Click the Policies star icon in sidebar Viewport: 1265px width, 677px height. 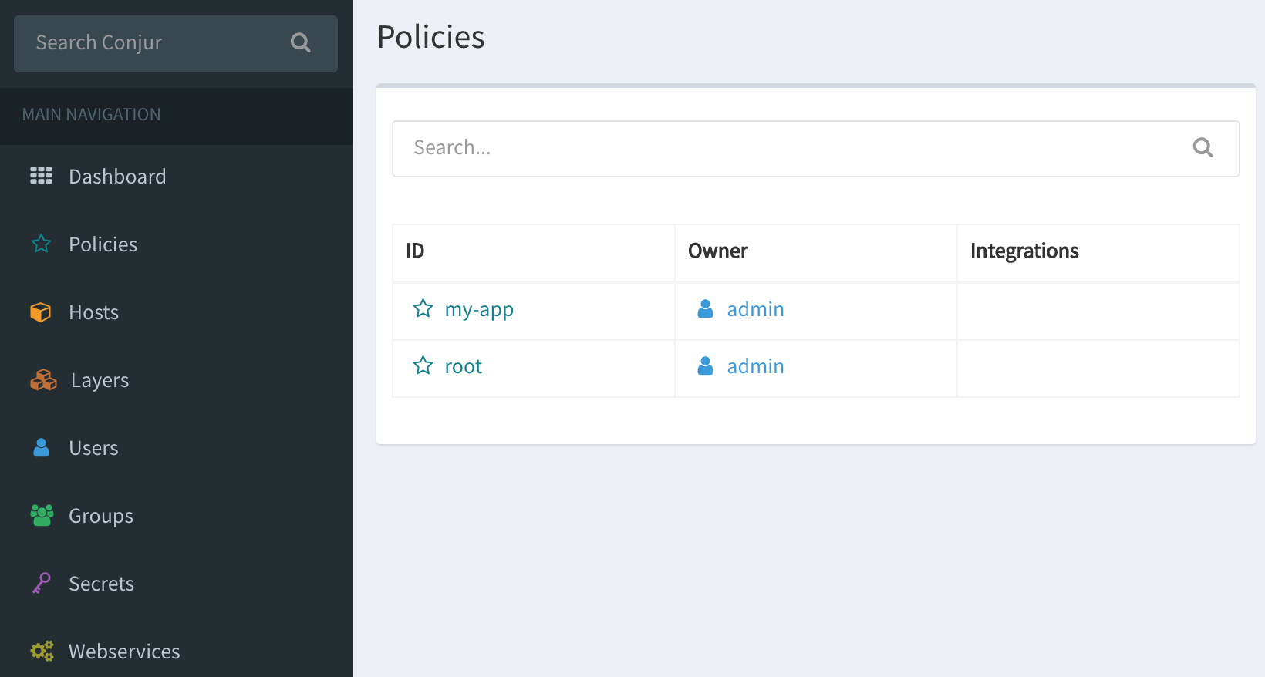coord(41,244)
